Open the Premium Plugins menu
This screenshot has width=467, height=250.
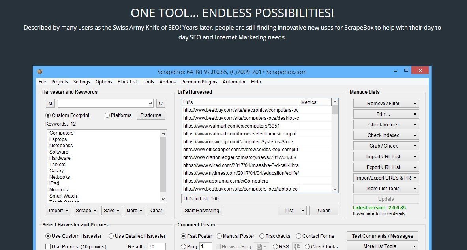click(x=199, y=82)
